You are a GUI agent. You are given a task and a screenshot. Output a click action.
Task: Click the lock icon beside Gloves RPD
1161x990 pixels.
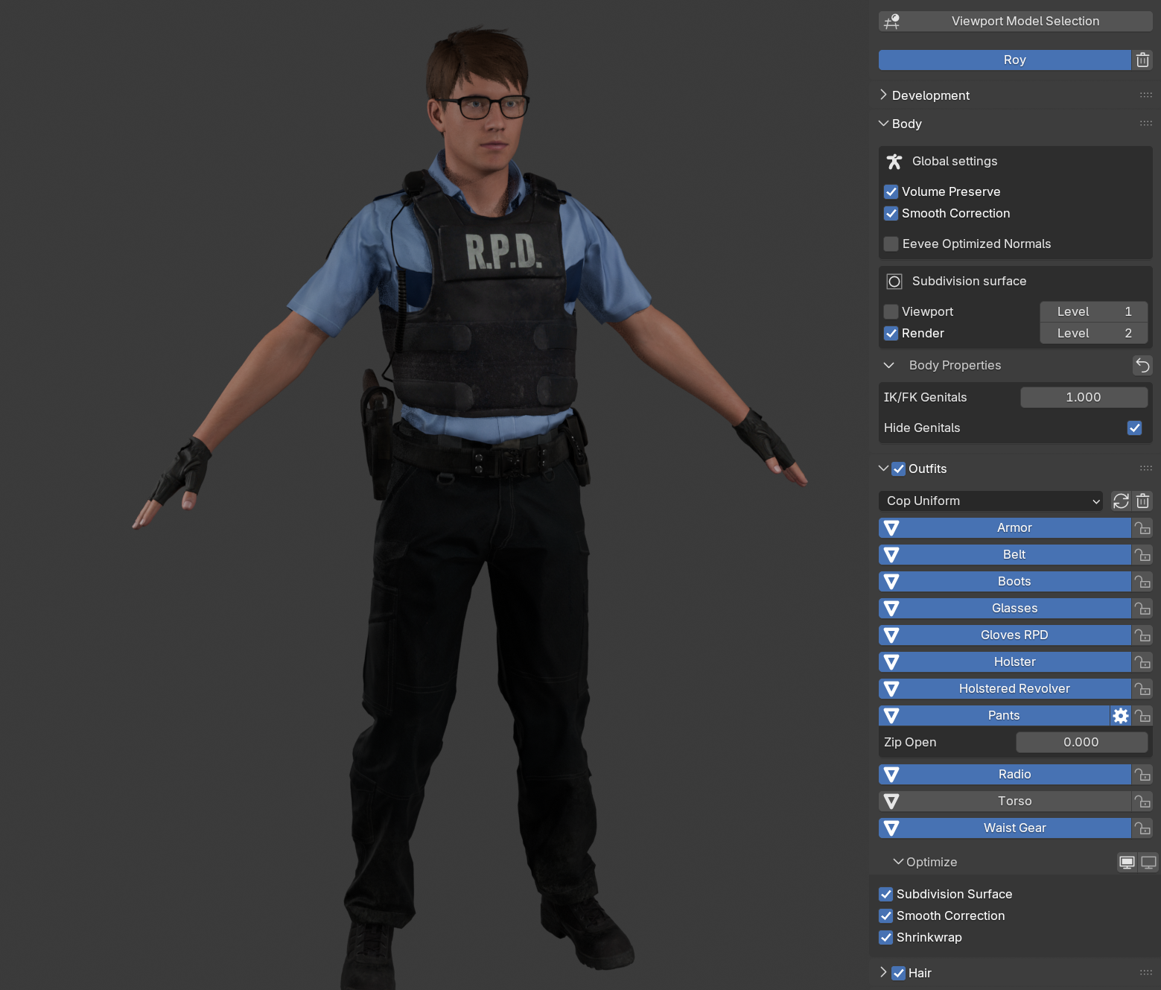1142,635
